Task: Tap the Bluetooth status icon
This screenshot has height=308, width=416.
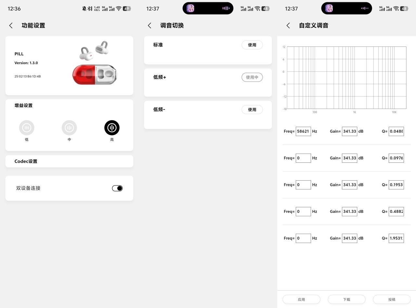Action: point(90,9)
